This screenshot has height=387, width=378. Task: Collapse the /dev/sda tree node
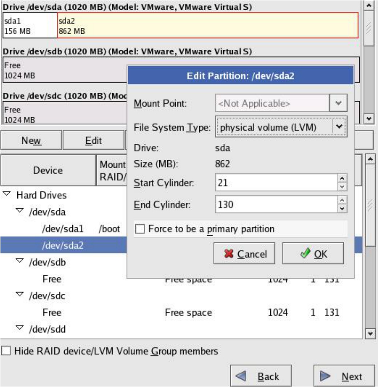20,212
